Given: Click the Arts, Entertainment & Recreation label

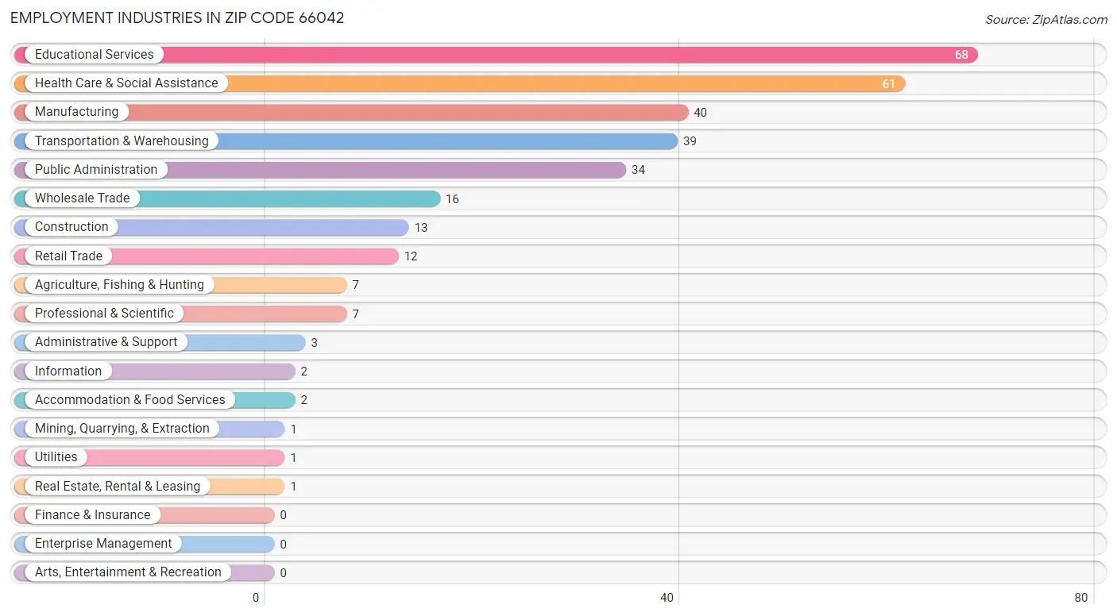Looking at the screenshot, I should (x=128, y=572).
